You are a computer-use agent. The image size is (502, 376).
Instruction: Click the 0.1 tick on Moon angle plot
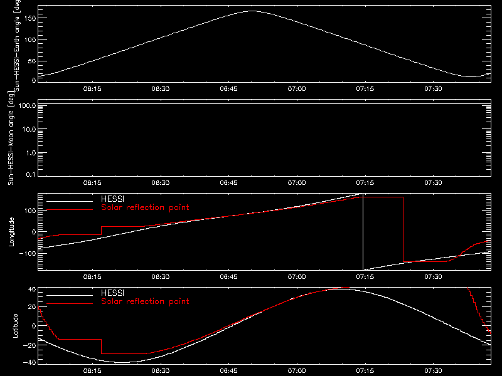click(31, 174)
